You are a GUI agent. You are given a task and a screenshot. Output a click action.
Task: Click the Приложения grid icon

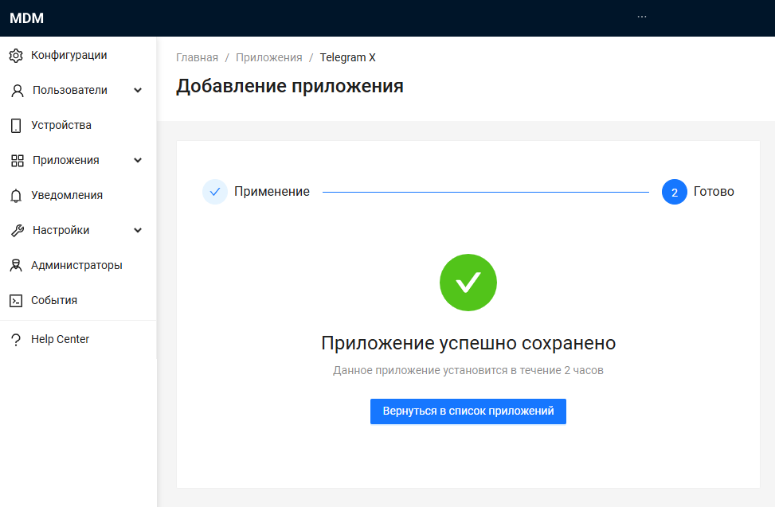click(18, 161)
